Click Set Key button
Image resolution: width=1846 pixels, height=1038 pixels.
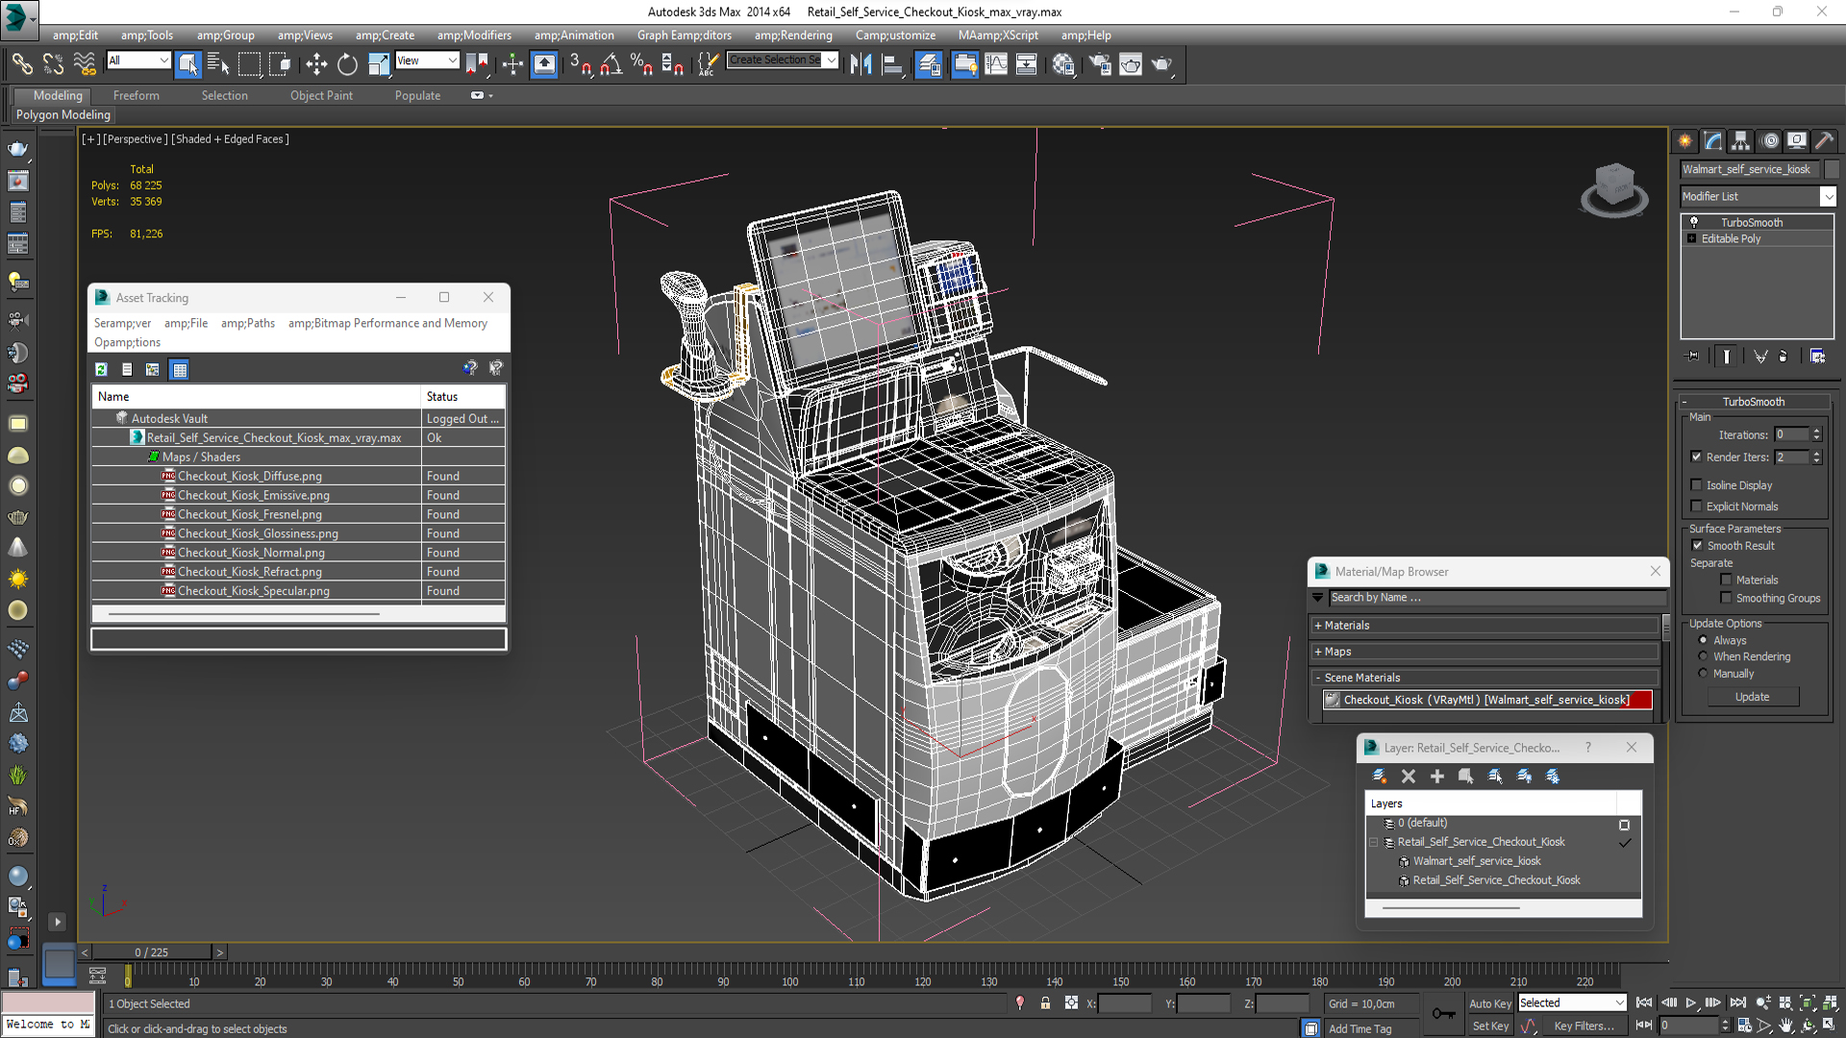pyautogui.click(x=1490, y=1026)
